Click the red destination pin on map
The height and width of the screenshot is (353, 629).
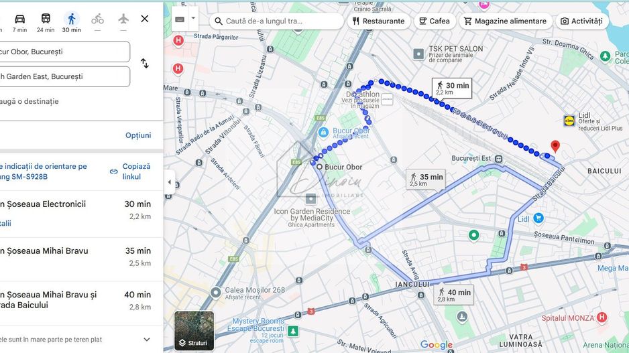click(555, 146)
